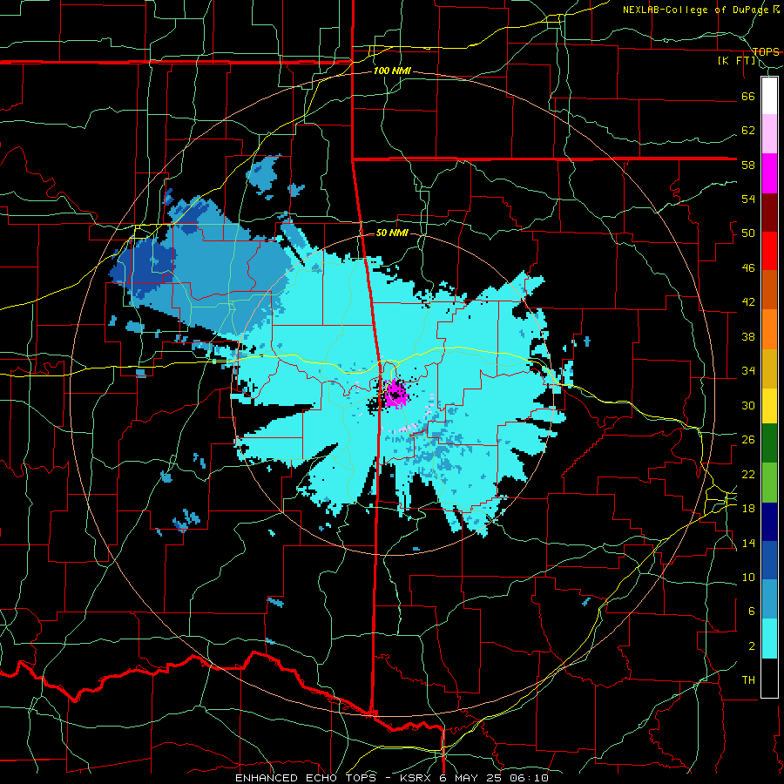Click the legend value '2'
784x784 pixels.
[751, 646]
